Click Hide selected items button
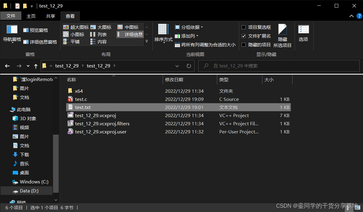Screen dimensions: 363x212 coord(283,36)
